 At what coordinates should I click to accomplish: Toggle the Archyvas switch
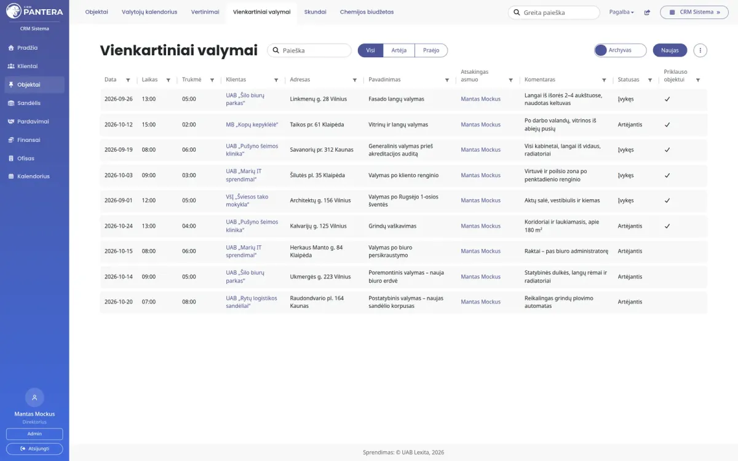pyautogui.click(x=620, y=50)
